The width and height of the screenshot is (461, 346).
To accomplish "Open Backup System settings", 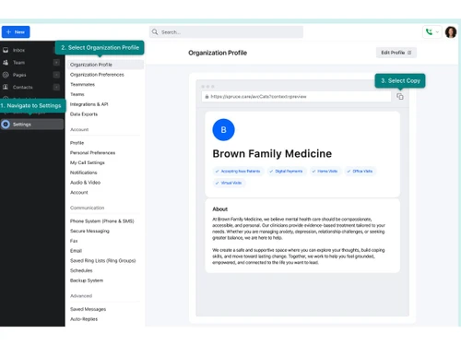I will coord(87,280).
